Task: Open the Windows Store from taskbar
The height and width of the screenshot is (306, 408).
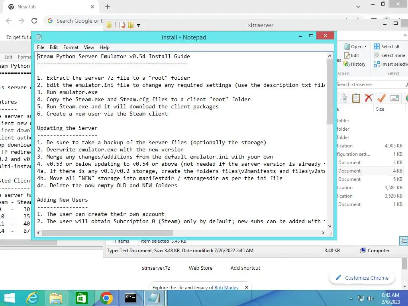Action: pos(81,298)
